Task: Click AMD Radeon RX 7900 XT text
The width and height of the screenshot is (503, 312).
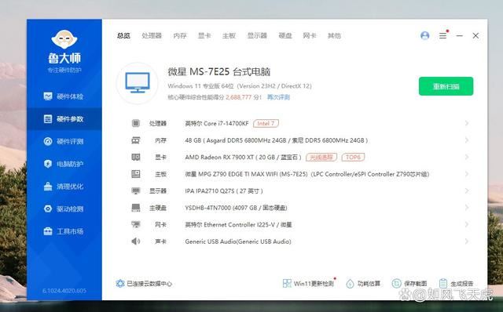Action: click(219, 157)
